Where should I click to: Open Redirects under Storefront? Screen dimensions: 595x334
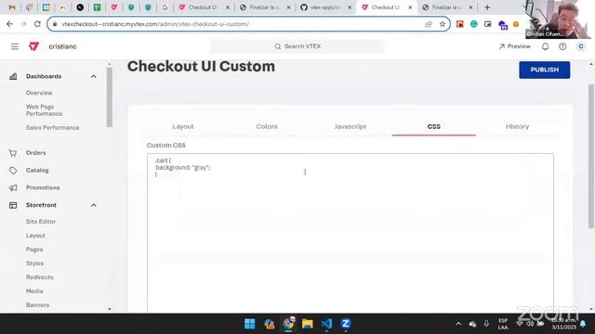pos(39,277)
